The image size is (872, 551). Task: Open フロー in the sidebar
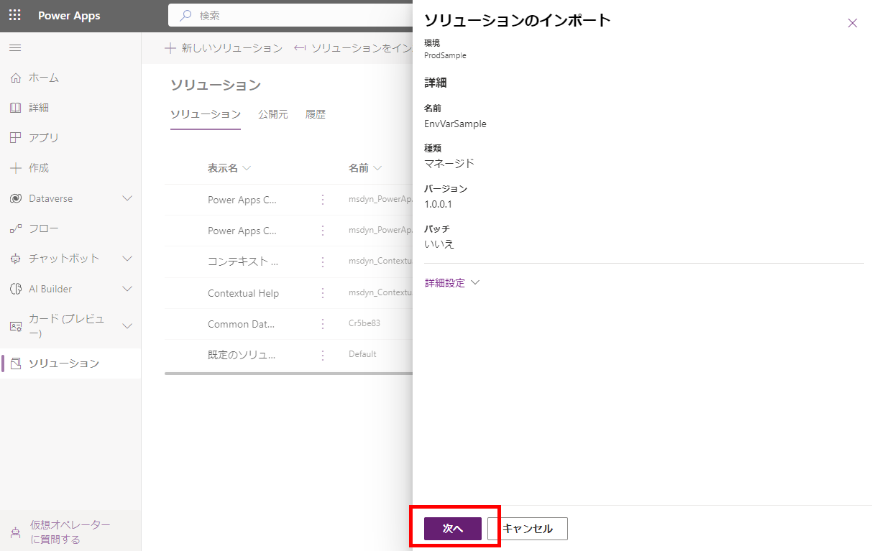(43, 228)
